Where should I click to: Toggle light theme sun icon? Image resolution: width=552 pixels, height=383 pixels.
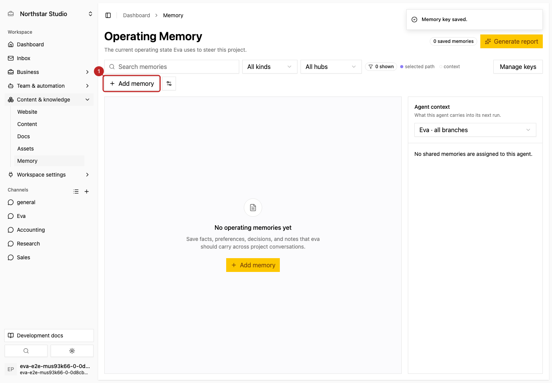[x=72, y=351]
